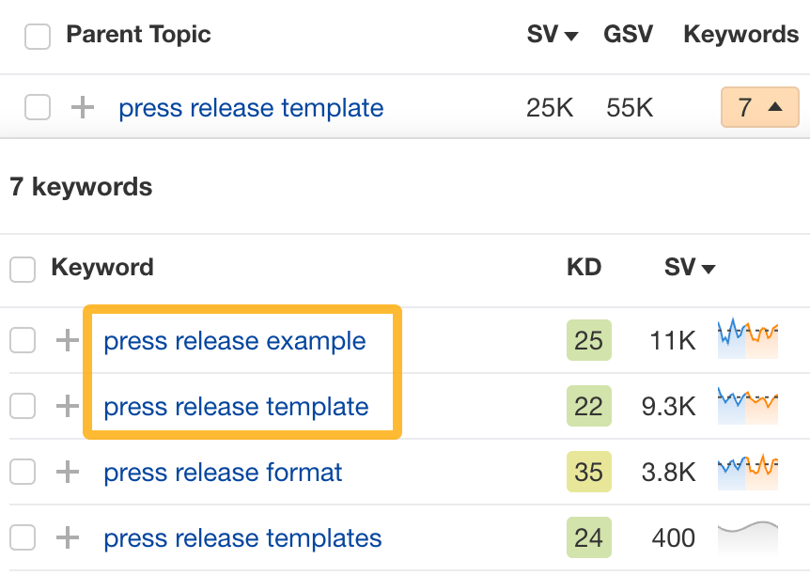Click the plus icon beside press release templates
Viewport: 810px width, 575px height.
point(66,537)
